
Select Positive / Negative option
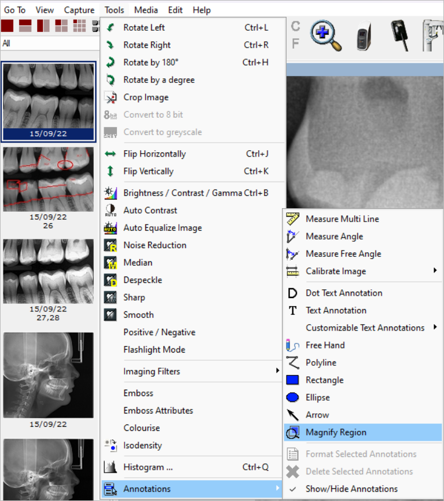pyautogui.click(x=160, y=332)
